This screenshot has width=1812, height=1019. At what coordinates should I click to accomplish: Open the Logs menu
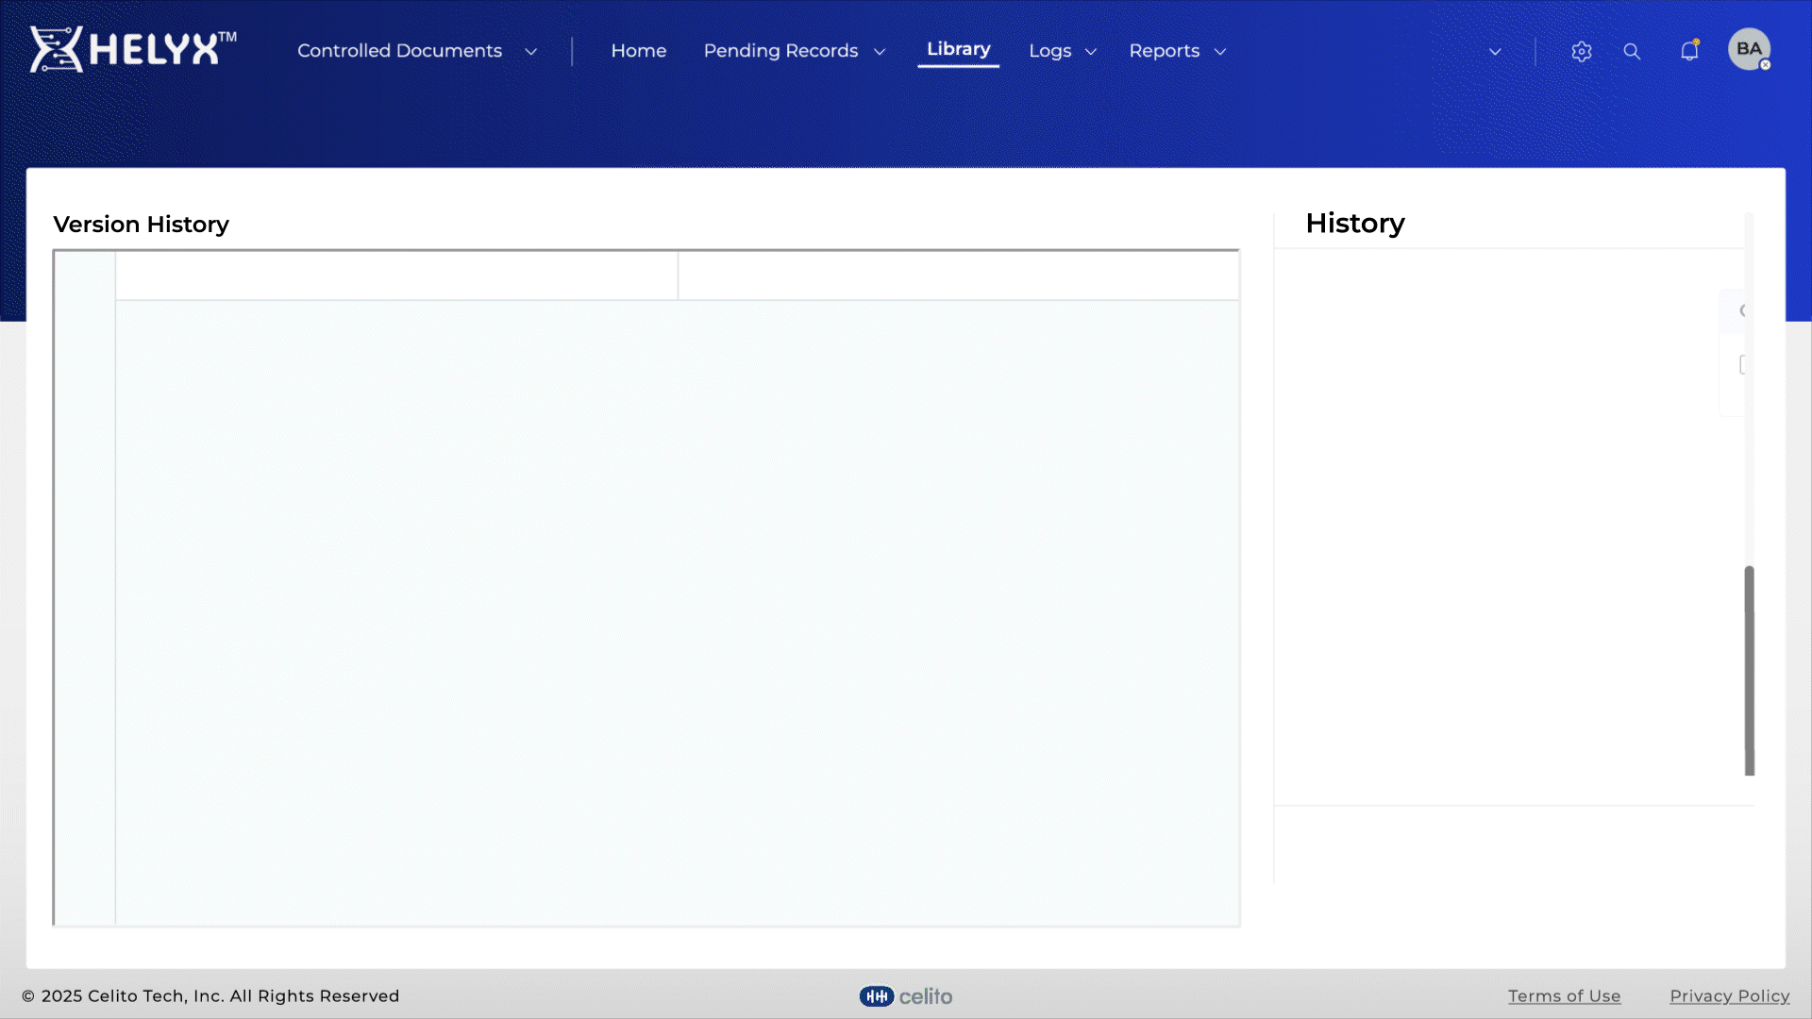[1049, 51]
